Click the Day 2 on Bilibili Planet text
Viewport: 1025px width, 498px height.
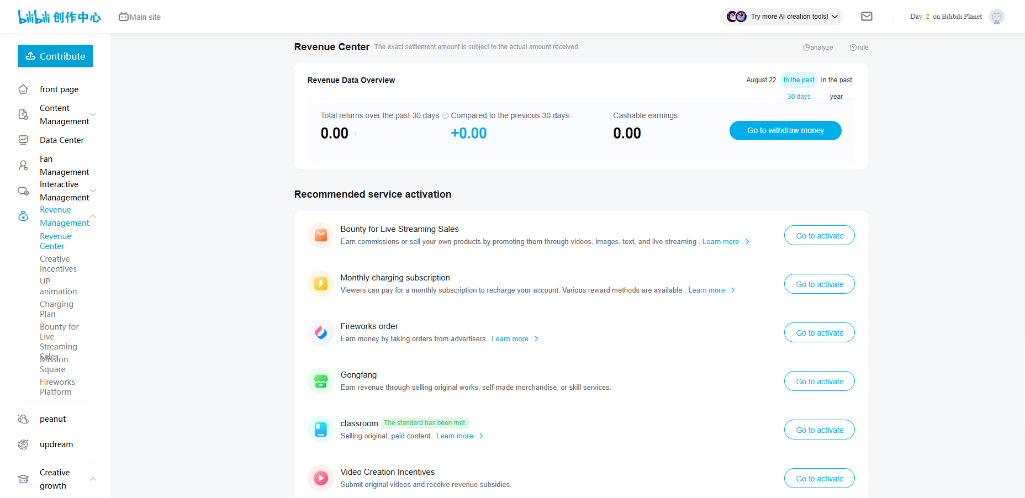pos(946,17)
